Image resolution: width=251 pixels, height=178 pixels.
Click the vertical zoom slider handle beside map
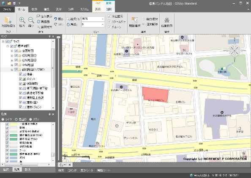(59, 37)
